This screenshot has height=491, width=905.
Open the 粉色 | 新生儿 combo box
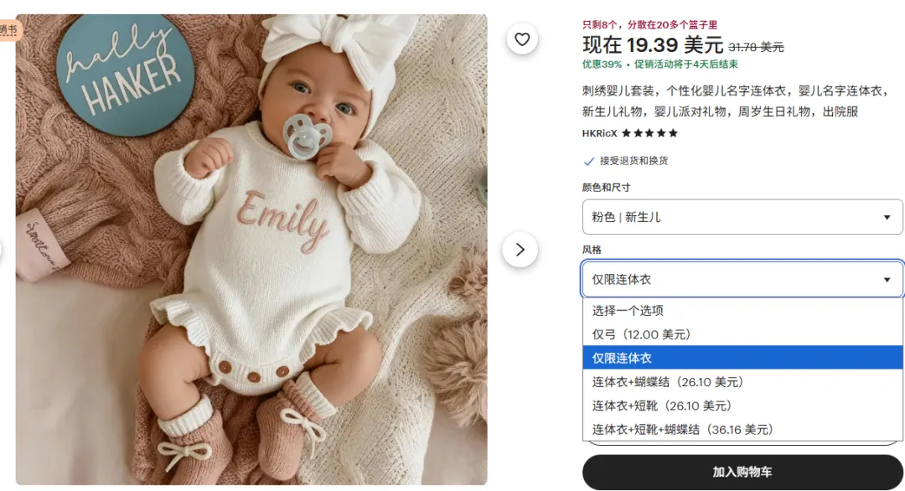742,217
